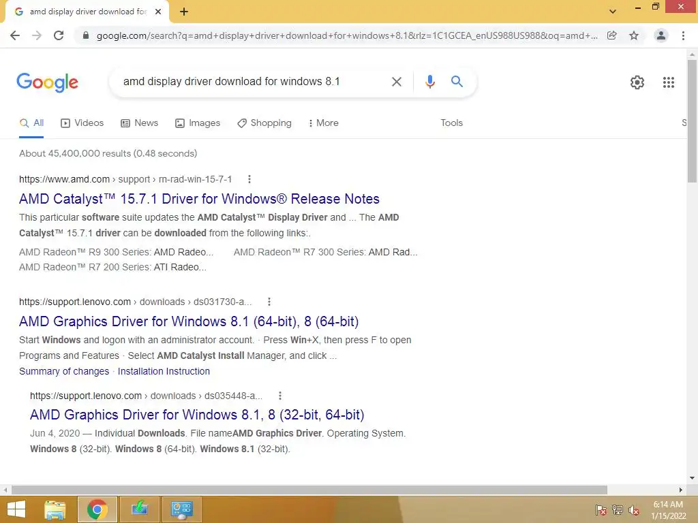Open the Windows Start button
This screenshot has width=698, height=523.
tap(16, 509)
